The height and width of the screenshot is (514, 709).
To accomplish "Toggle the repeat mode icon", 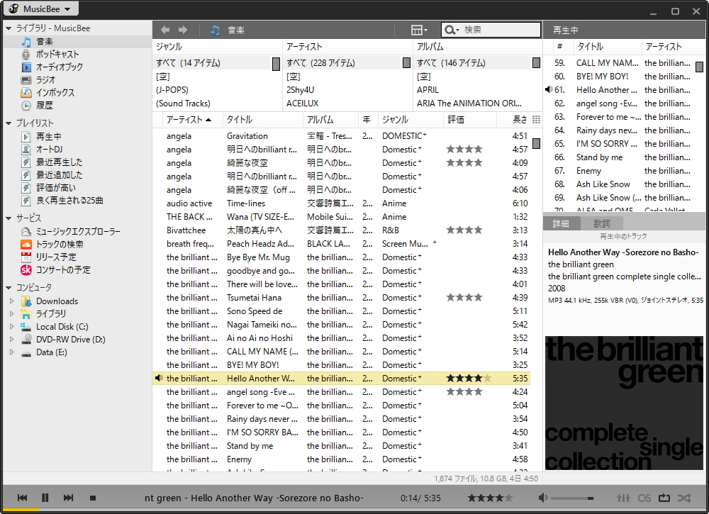I will pos(664,498).
